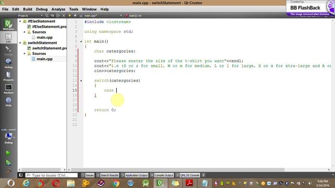Screen dimensions: 335x188
Task: Split the Projects side panel
Action: tap(58, 16)
